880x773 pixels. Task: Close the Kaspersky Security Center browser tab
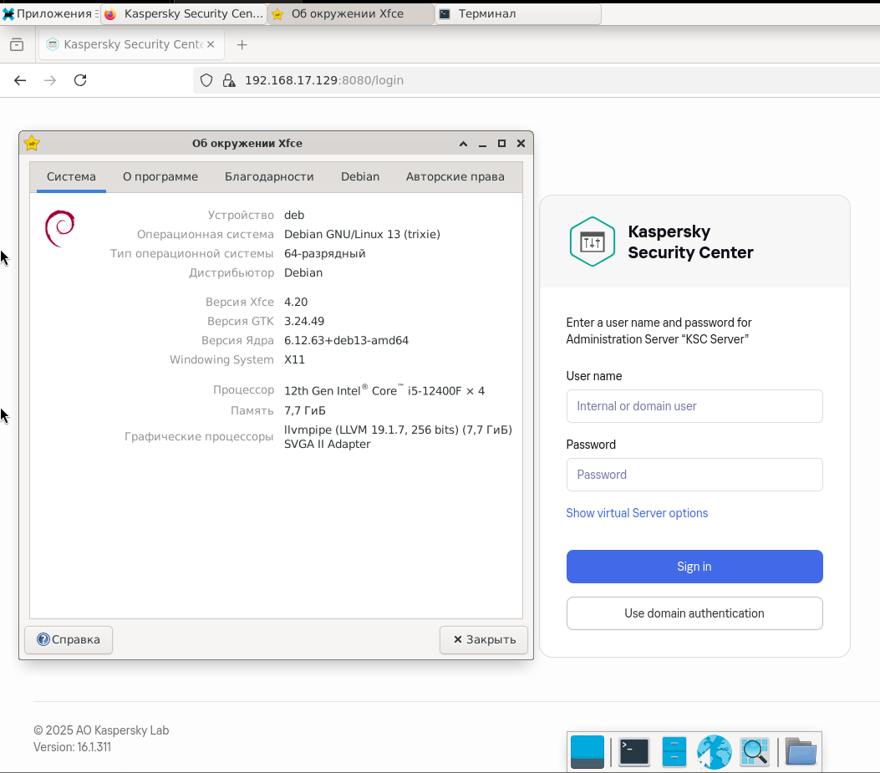coord(211,44)
